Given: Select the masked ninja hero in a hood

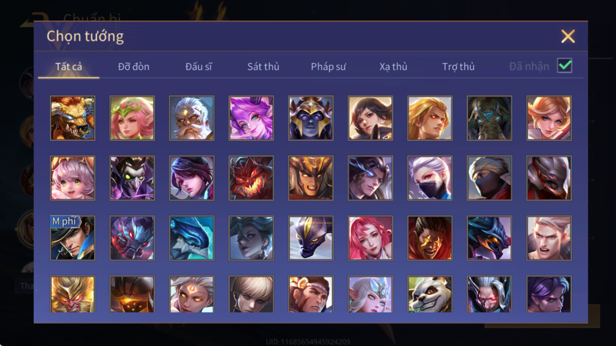Looking at the screenshot, I should point(489,178).
